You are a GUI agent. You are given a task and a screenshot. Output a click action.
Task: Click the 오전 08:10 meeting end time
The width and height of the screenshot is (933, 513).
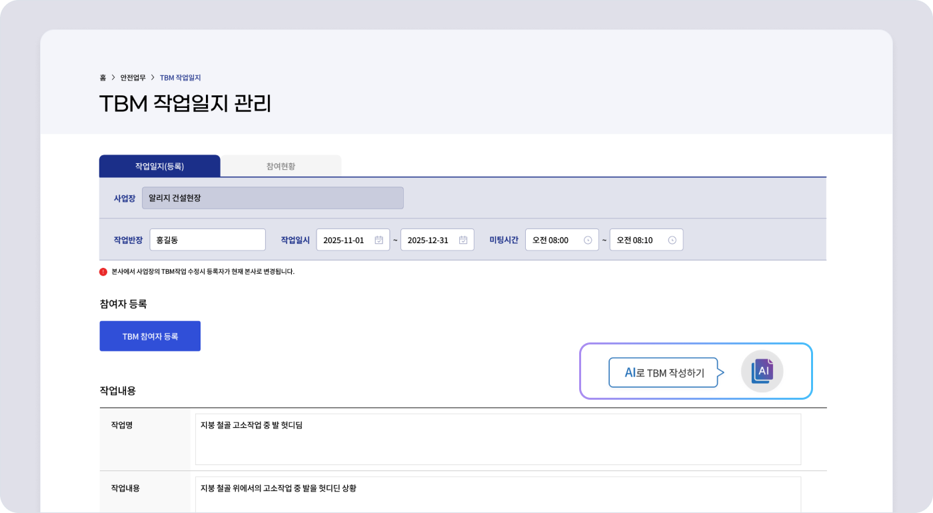coord(634,240)
